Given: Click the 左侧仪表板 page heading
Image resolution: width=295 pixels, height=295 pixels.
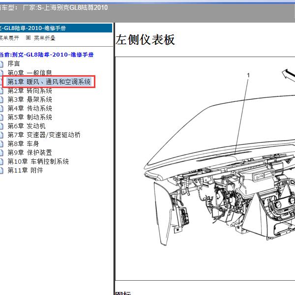Looking at the screenshot, I should coord(145,40).
